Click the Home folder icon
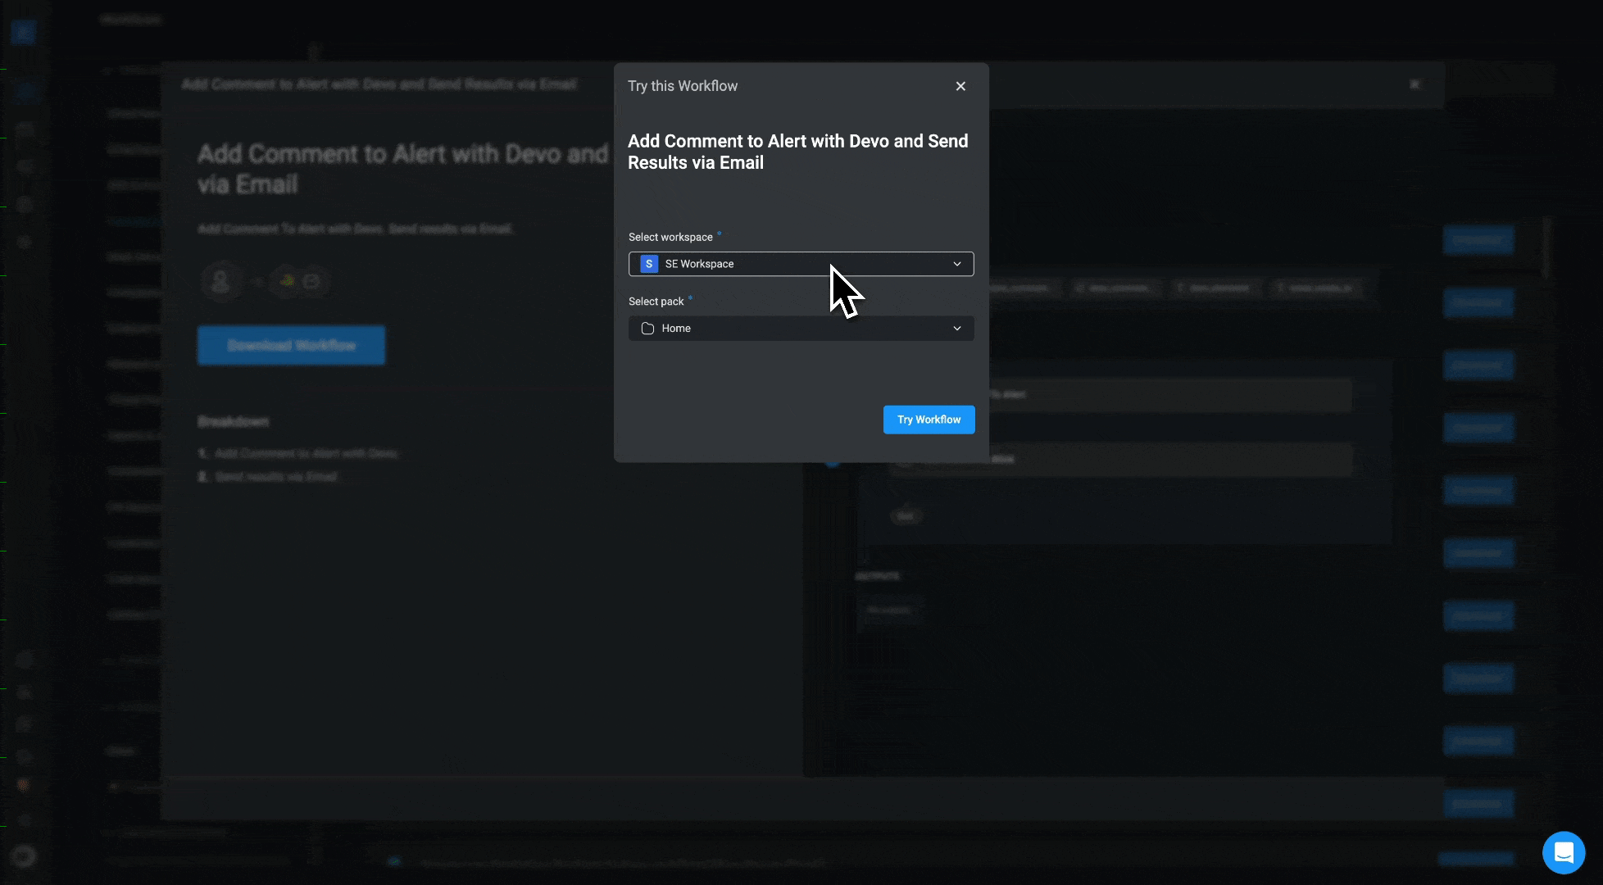The height and width of the screenshot is (885, 1603). click(x=647, y=329)
